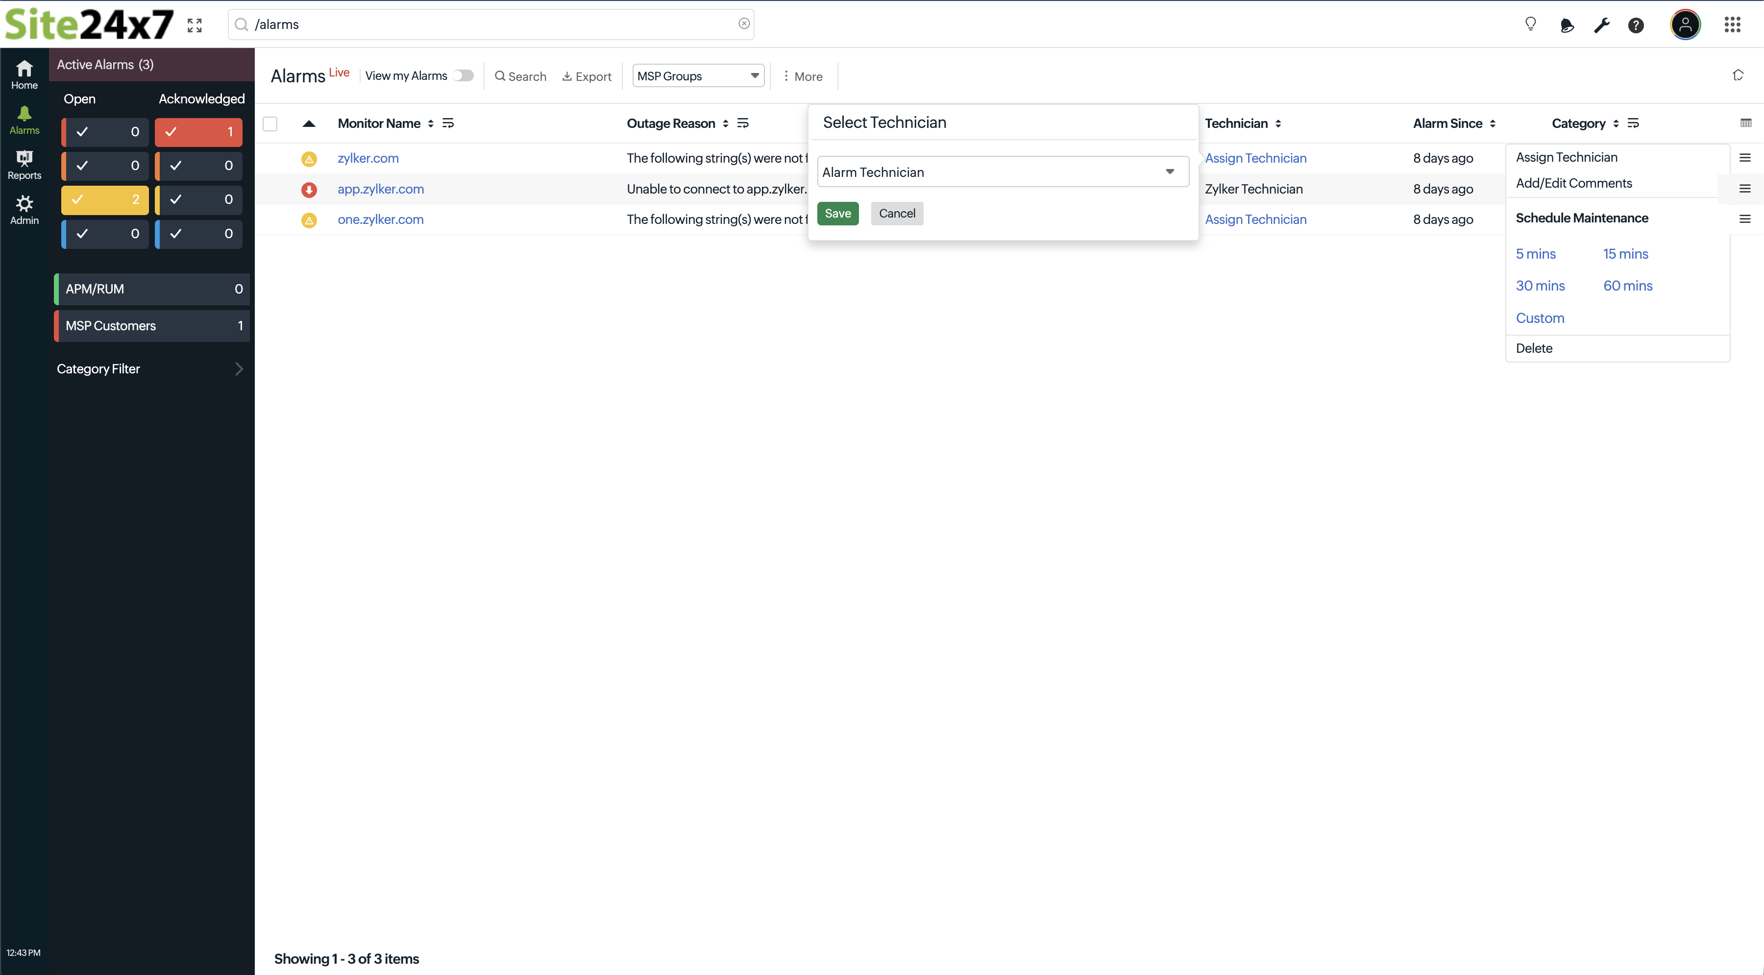Assign Technician link for one.zylker.com row
This screenshot has width=1764, height=975.
tap(1256, 220)
